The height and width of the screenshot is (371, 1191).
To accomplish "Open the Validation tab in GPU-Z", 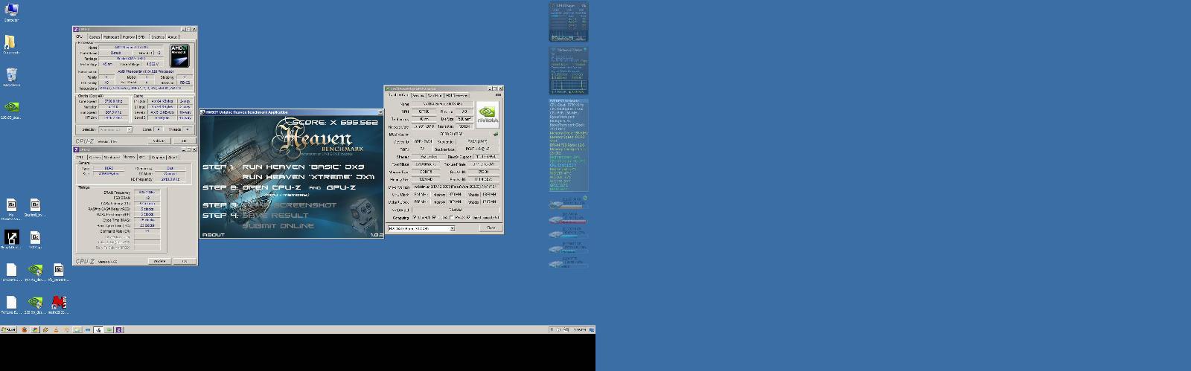I will tap(435, 95).
